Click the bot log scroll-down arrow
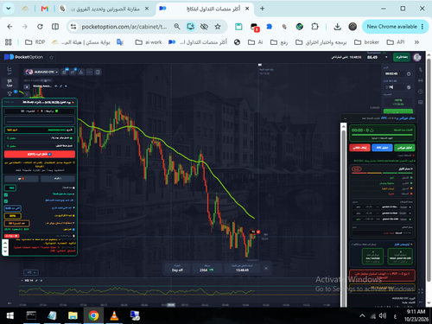The height and width of the screenshot is (324, 432). (5, 251)
